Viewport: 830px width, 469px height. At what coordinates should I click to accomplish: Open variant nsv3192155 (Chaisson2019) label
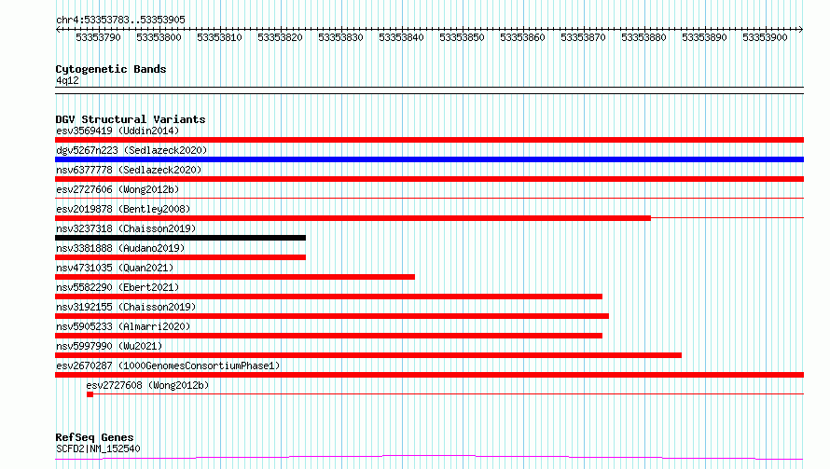pyautogui.click(x=126, y=307)
